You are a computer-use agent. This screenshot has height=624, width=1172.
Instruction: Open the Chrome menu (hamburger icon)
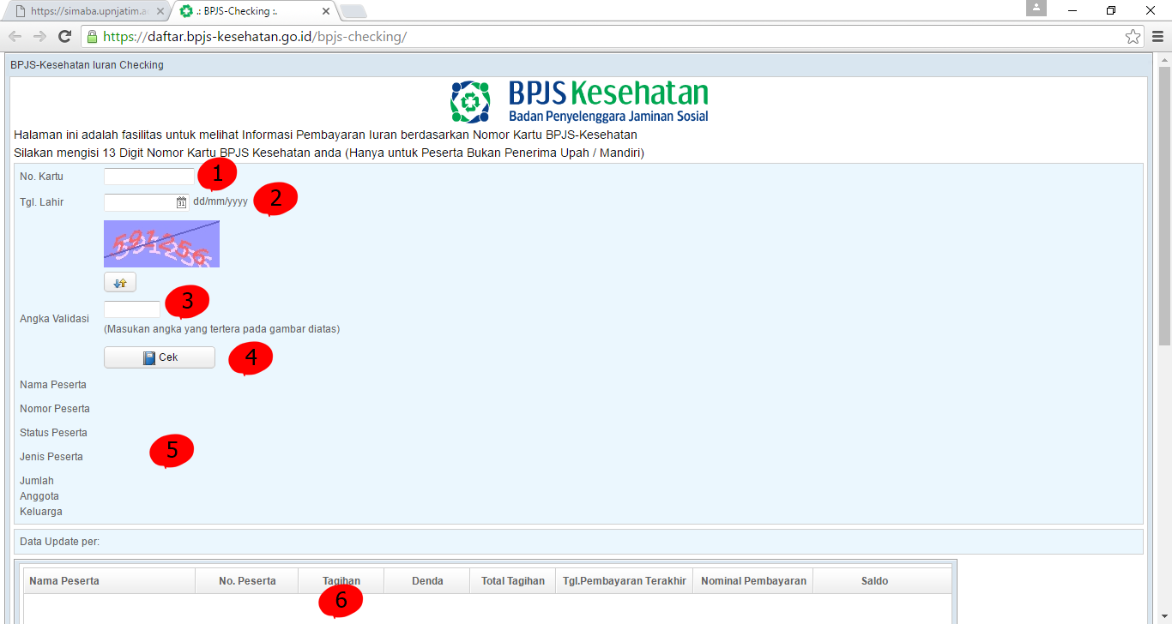(1157, 36)
